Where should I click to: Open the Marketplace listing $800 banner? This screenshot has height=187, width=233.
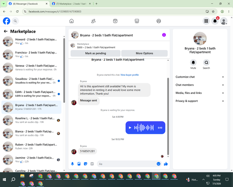(119, 46)
